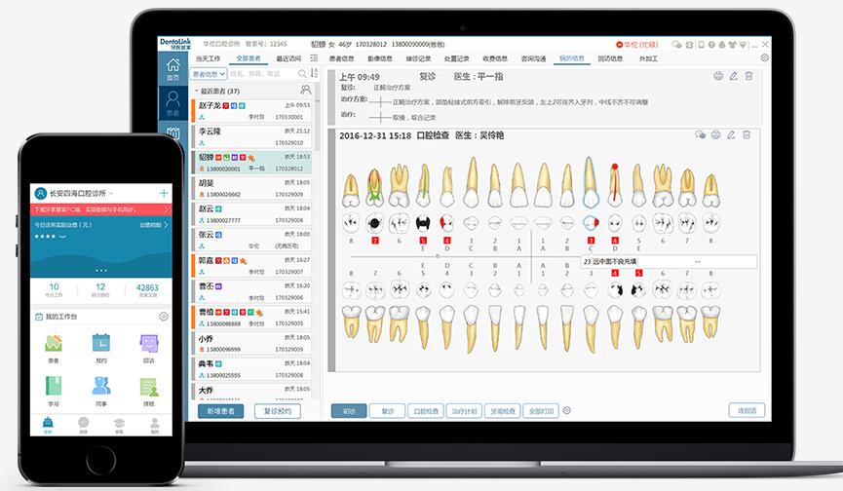Click settings gear next to 全部打印
843x491 pixels.
pos(566,411)
